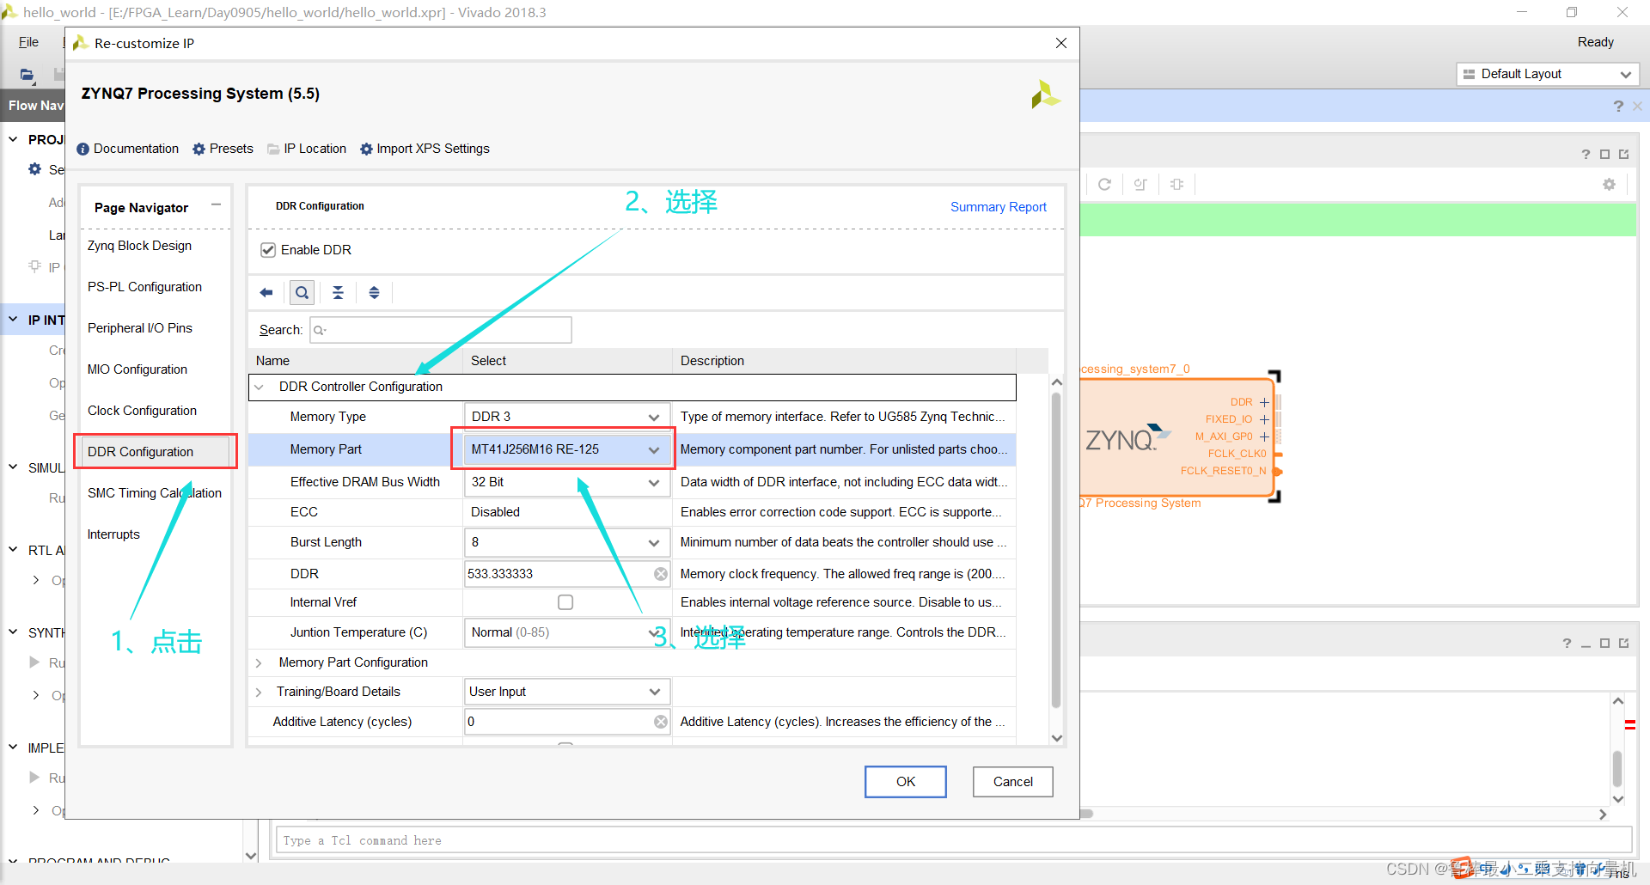Toggle the Internal Vref checkbox

click(x=565, y=602)
